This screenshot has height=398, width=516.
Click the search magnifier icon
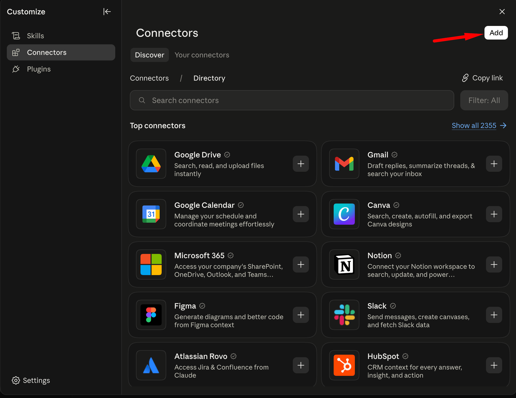(142, 100)
